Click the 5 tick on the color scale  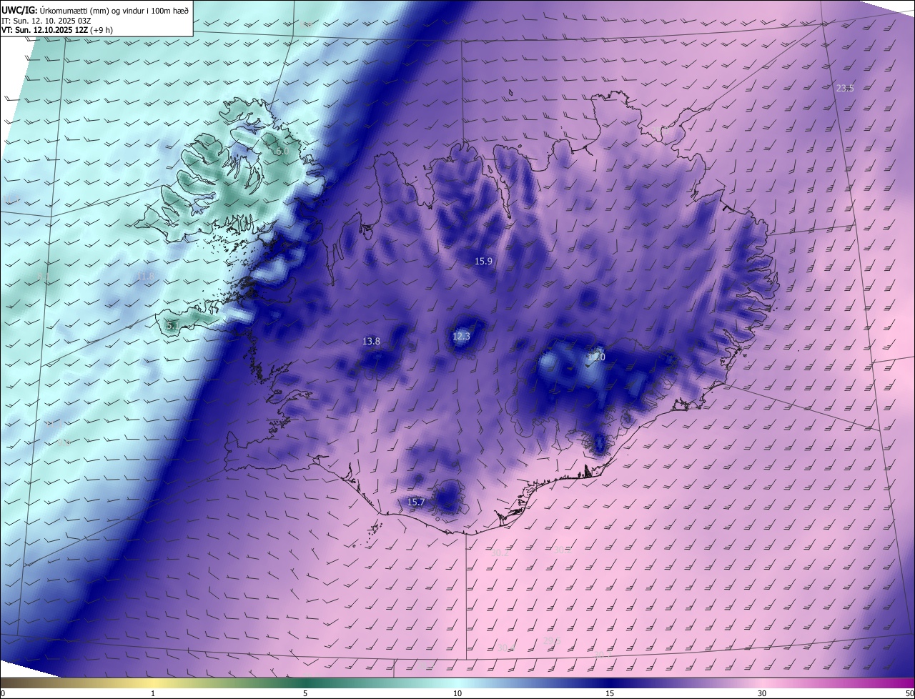305,694
